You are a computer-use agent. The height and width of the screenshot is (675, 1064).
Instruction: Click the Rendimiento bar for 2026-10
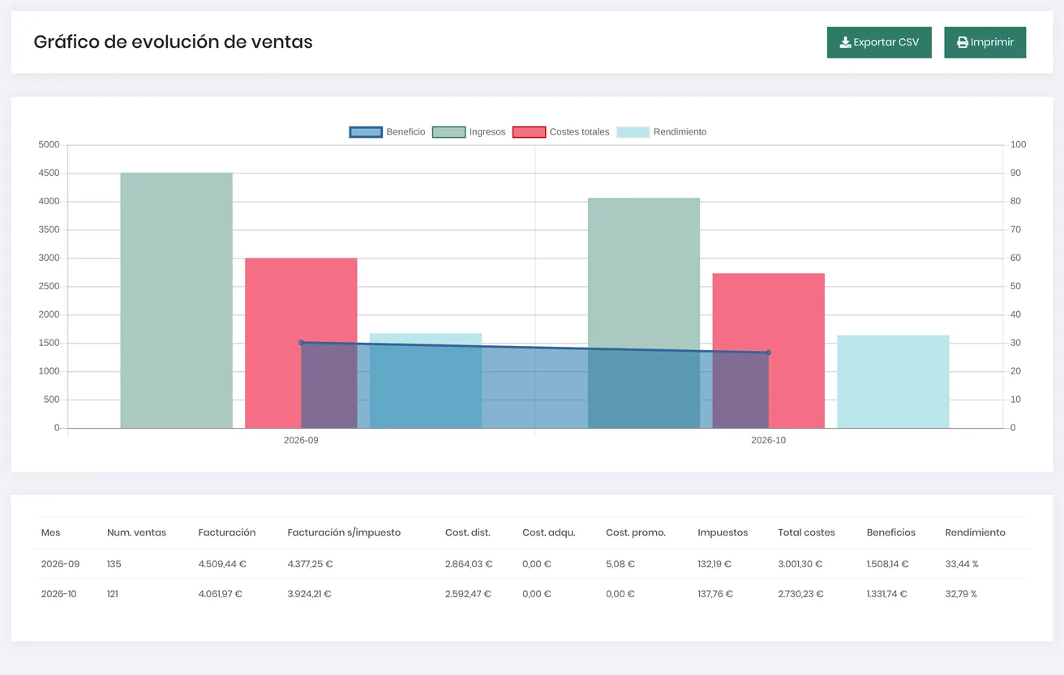pyautogui.click(x=893, y=382)
